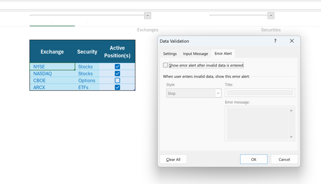The width and height of the screenshot is (321, 184).
Task: Switch to the Input Message tab
Action: click(196, 54)
